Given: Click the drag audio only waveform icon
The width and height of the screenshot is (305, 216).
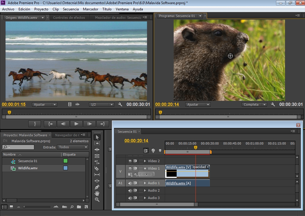Looking at the screenshot, I should 78,104.
